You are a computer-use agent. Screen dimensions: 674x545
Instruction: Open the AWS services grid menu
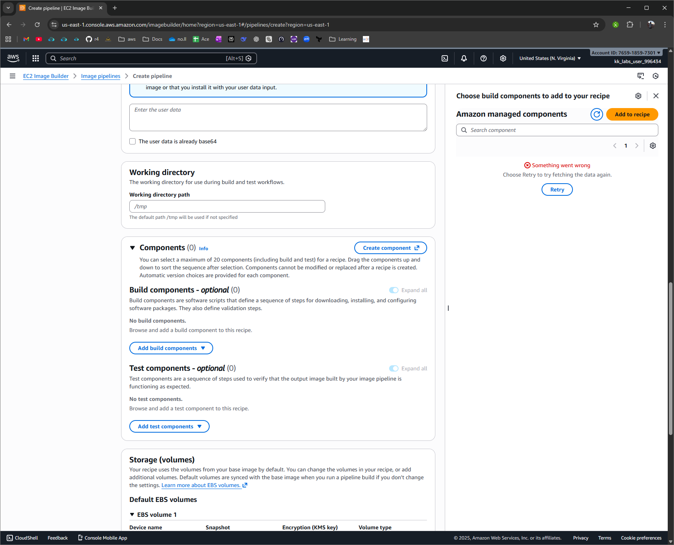tap(36, 58)
